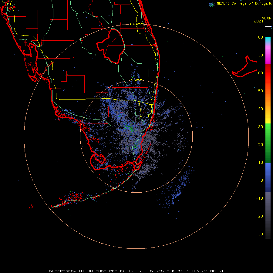Pick the blue segment of color bar
Viewport: 273px width, 273px height.
(268, 177)
